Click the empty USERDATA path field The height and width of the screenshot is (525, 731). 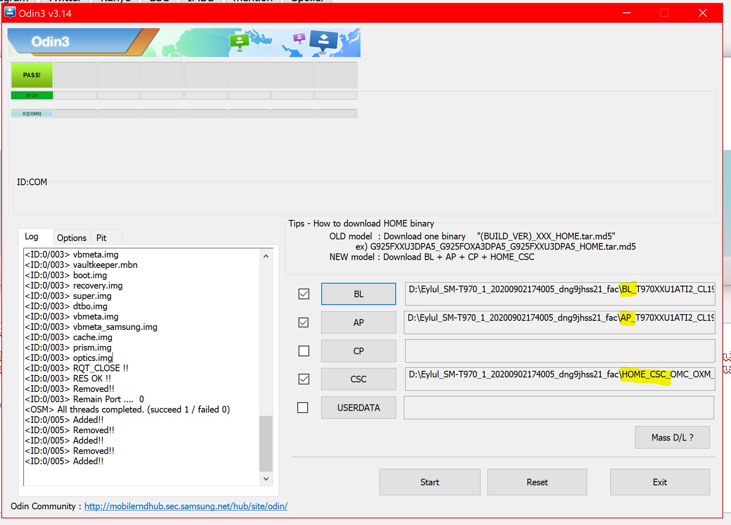click(559, 408)
